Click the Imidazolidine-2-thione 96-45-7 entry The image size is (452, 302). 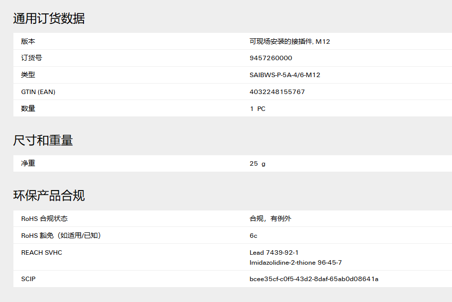point(295,263)
